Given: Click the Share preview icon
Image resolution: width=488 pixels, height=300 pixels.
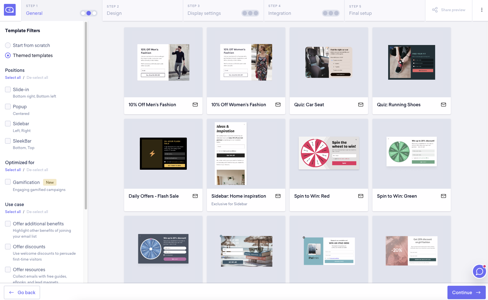Looking at the screenshot, I should [x=435, y=10].
